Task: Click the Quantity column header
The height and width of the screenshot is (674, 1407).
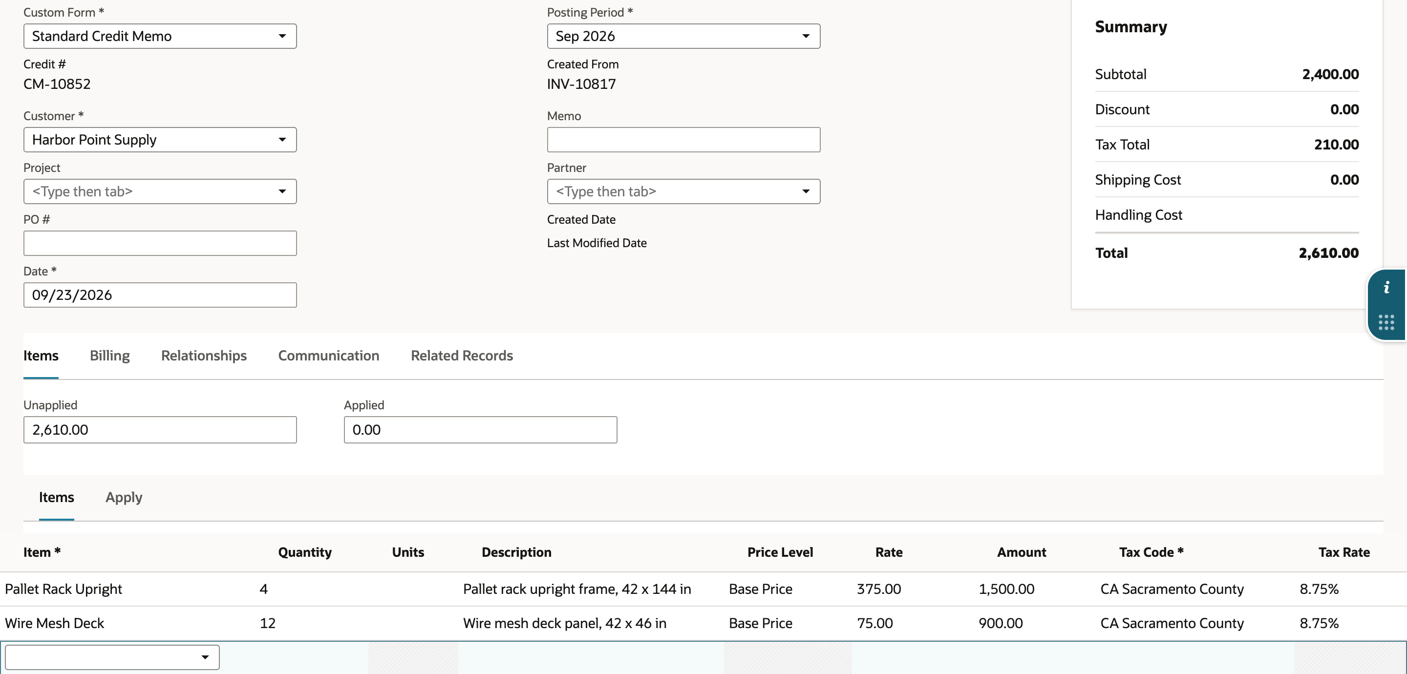Action: tap(305, 552)
